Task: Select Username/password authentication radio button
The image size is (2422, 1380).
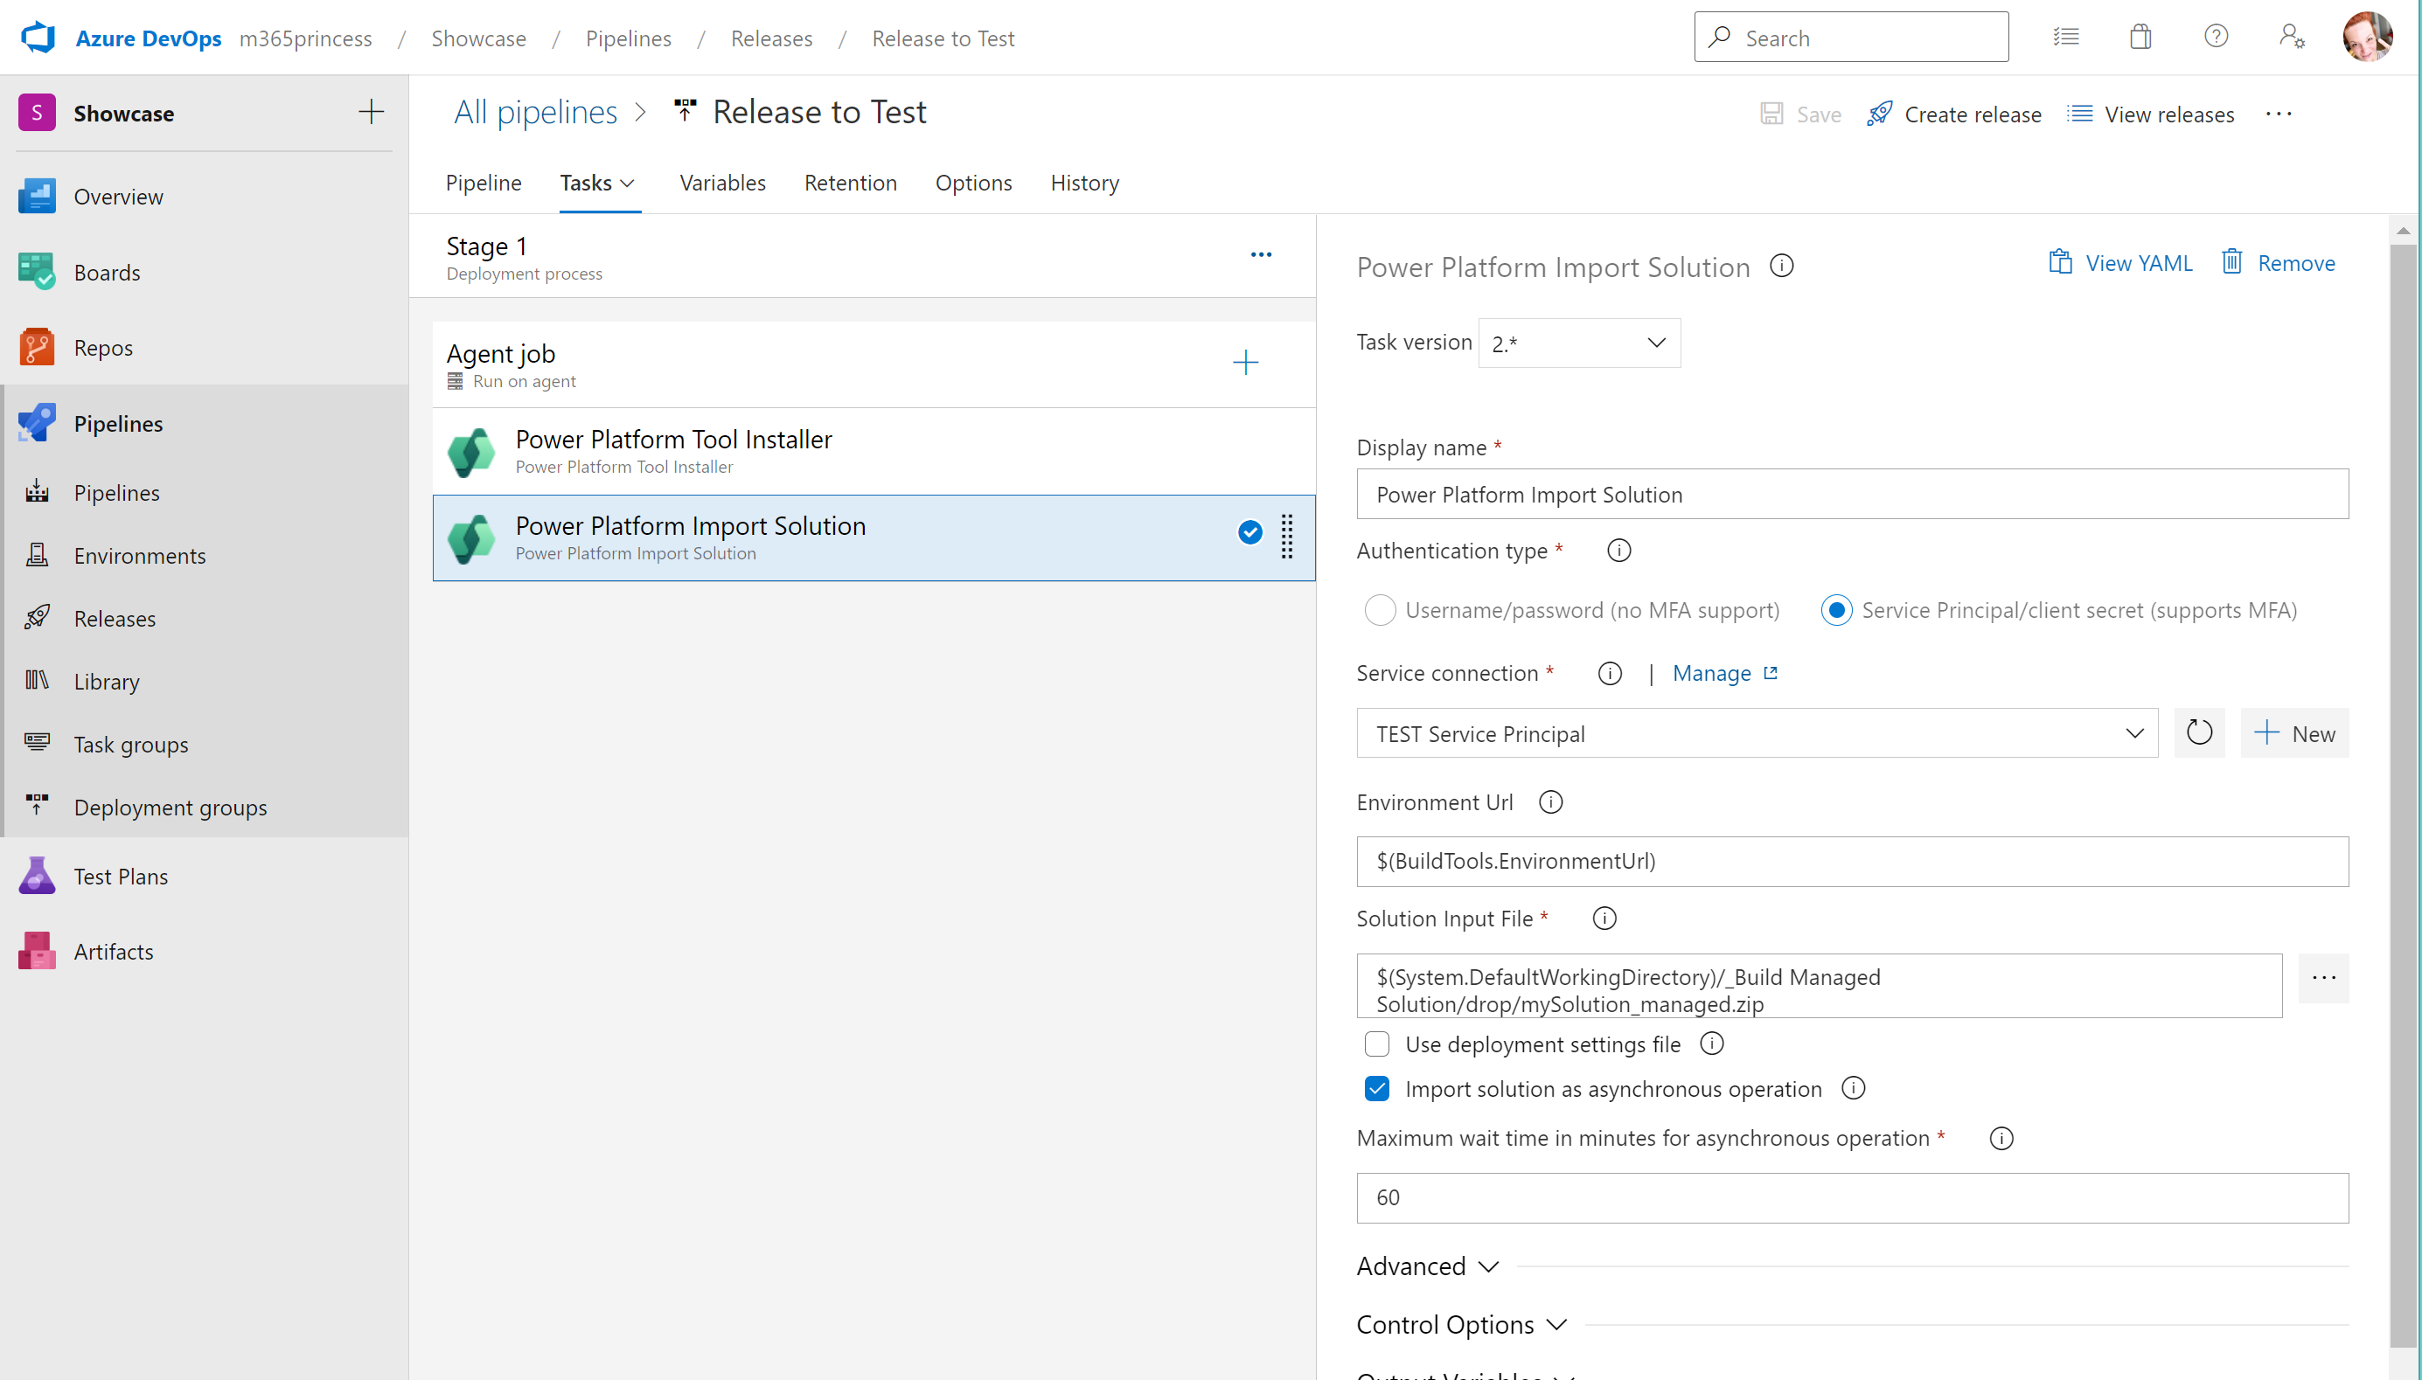Action: (1381, 610)
